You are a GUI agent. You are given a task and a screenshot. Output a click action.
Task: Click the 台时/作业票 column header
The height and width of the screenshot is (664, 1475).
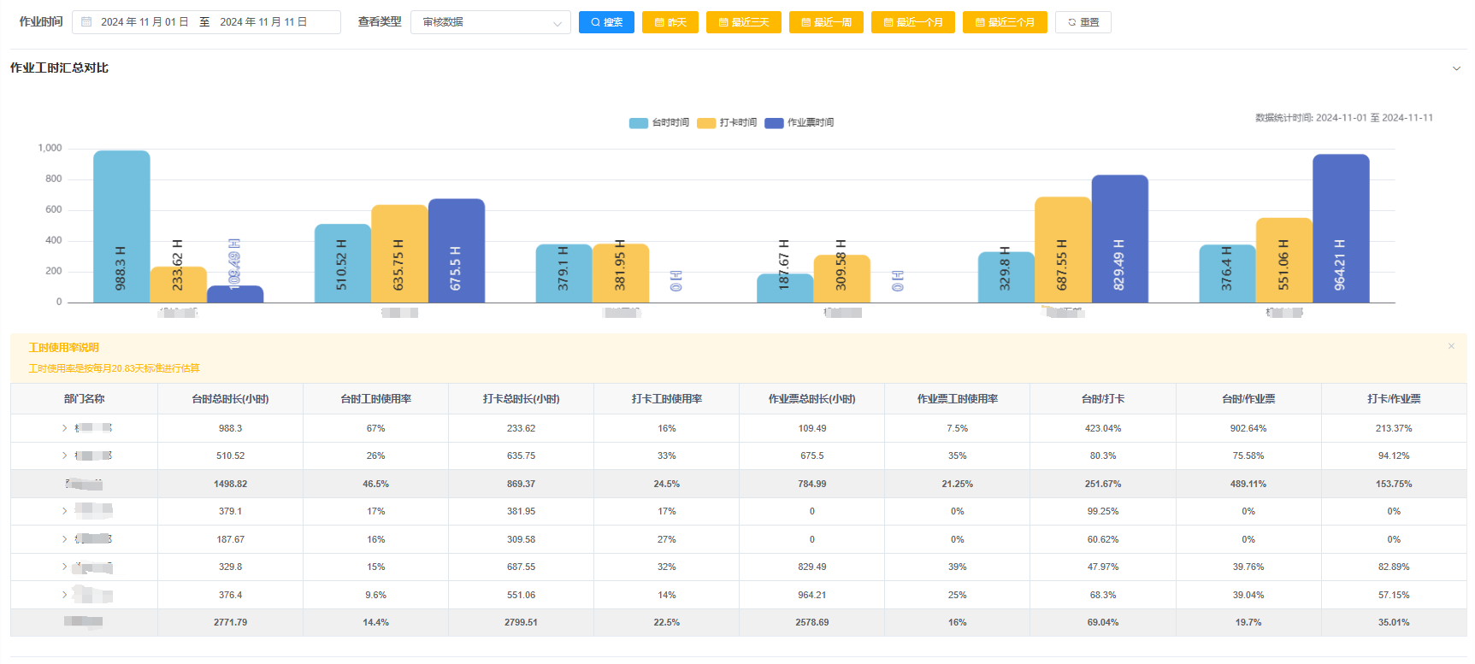click(x=1248, y=399)
